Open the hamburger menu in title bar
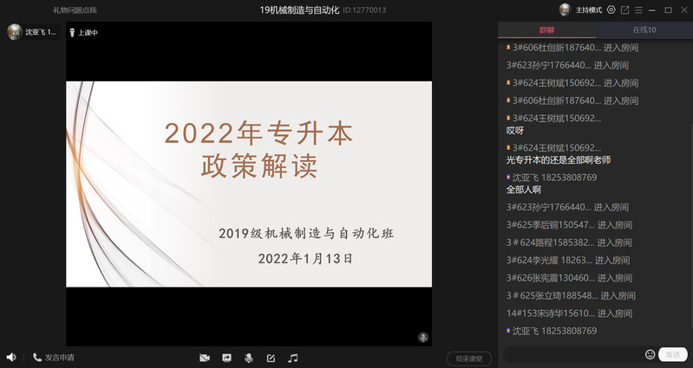Image resolution: width=693 pixels, height=368 pixels. click(x=638, y=10)
